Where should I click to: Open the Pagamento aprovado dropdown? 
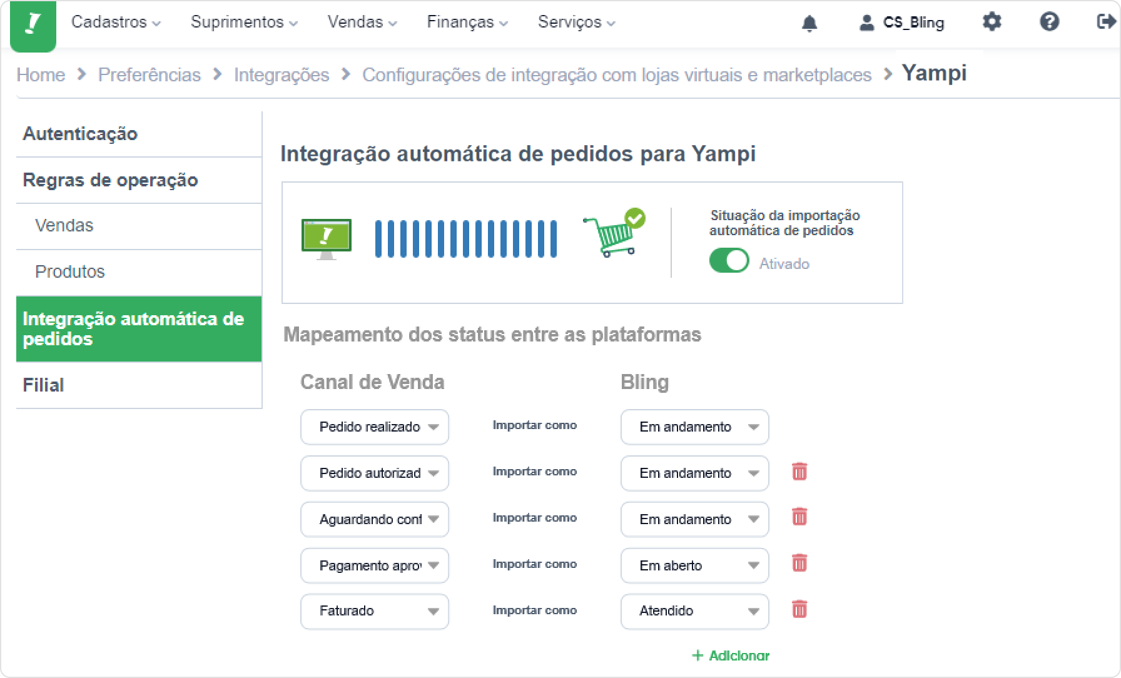coord(375,565)
